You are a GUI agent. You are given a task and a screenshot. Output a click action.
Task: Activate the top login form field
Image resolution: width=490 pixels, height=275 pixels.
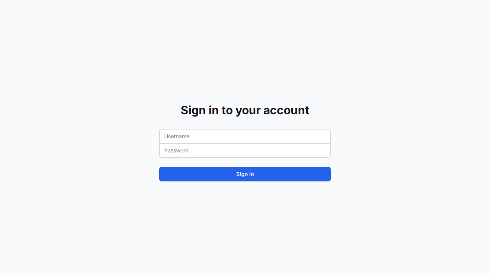click(245, 136)
